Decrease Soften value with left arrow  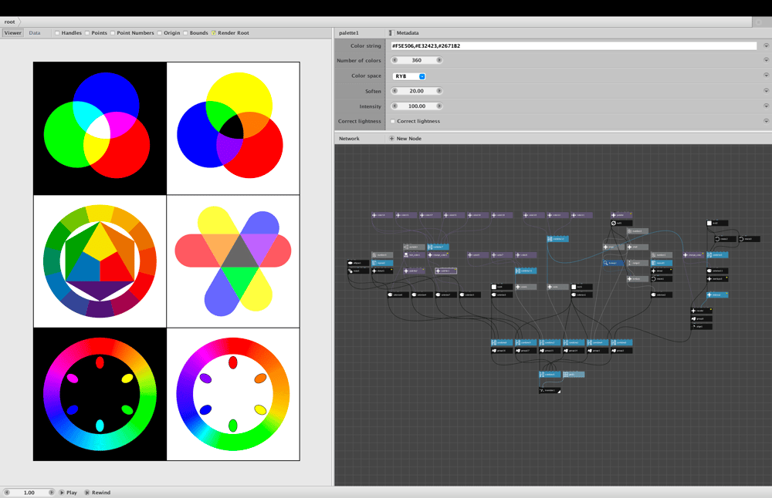tap(394, 91)
